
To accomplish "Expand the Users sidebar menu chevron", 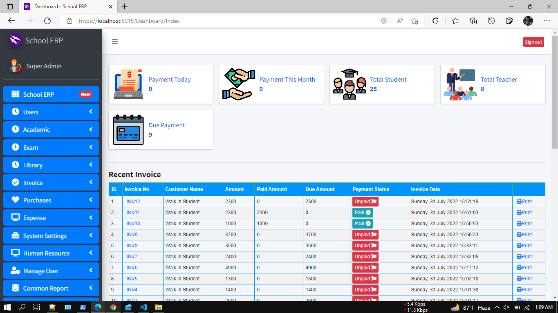I will click(x=91, y=112).
